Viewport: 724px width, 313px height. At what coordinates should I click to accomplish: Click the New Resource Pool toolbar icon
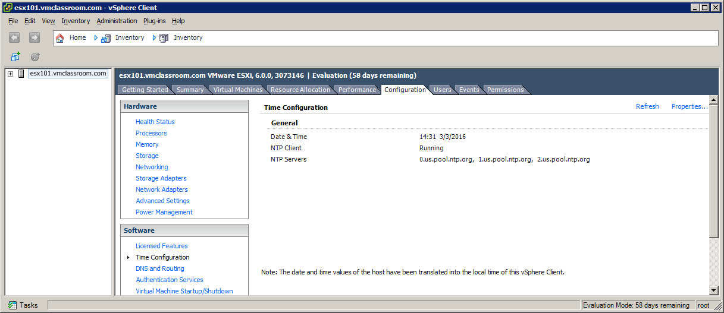(35, 57)
